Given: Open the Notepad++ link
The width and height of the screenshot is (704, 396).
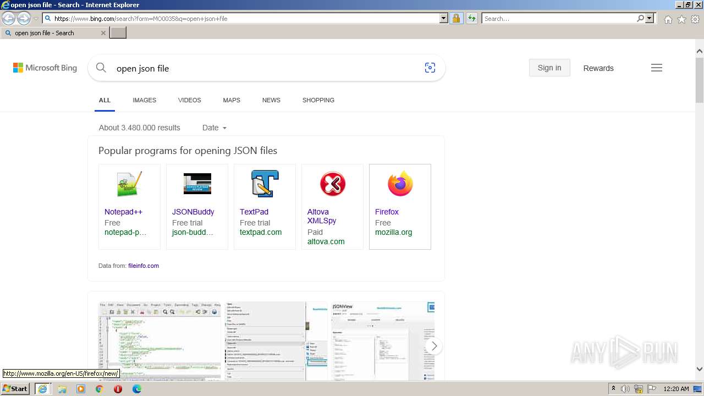Looking at the screenshot, I should click(123, 212).
